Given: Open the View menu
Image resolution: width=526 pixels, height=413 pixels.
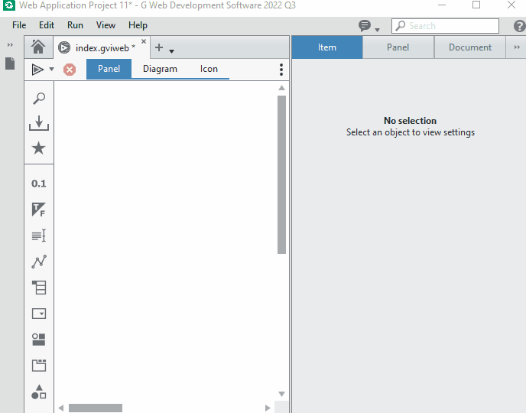Looking at the screenshot, I should pos(106,25).
